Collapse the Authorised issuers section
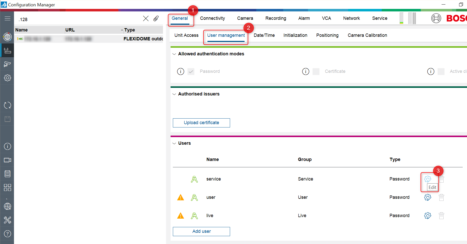Image resolution: width=467 pixels, height=244 pixels. click(x=174, y=94)
